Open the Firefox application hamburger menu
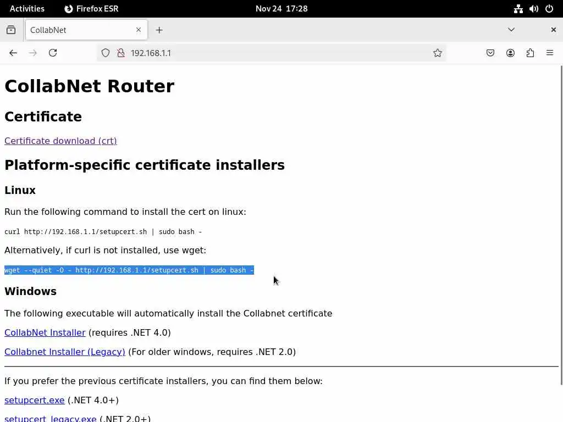 tap(550, 53)
